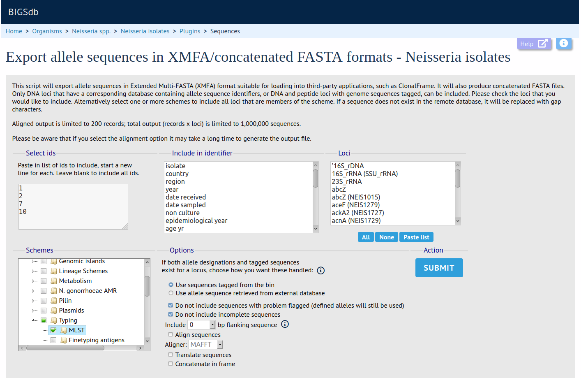Click the Plasmids folder icon
581x378 pixels.
click(x=54, y=311)
